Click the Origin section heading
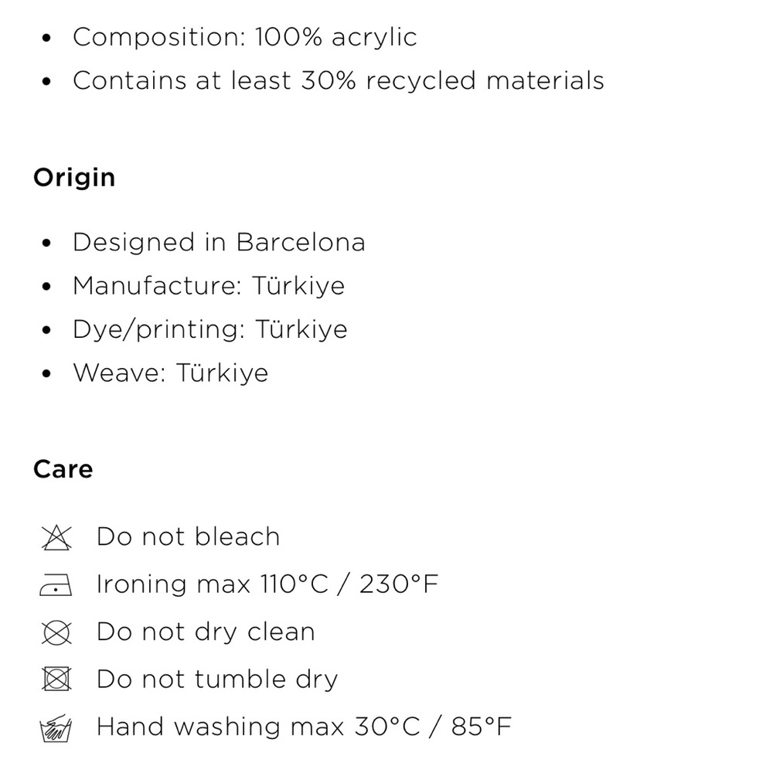This screenshot has height=773, width=773. 74,178
